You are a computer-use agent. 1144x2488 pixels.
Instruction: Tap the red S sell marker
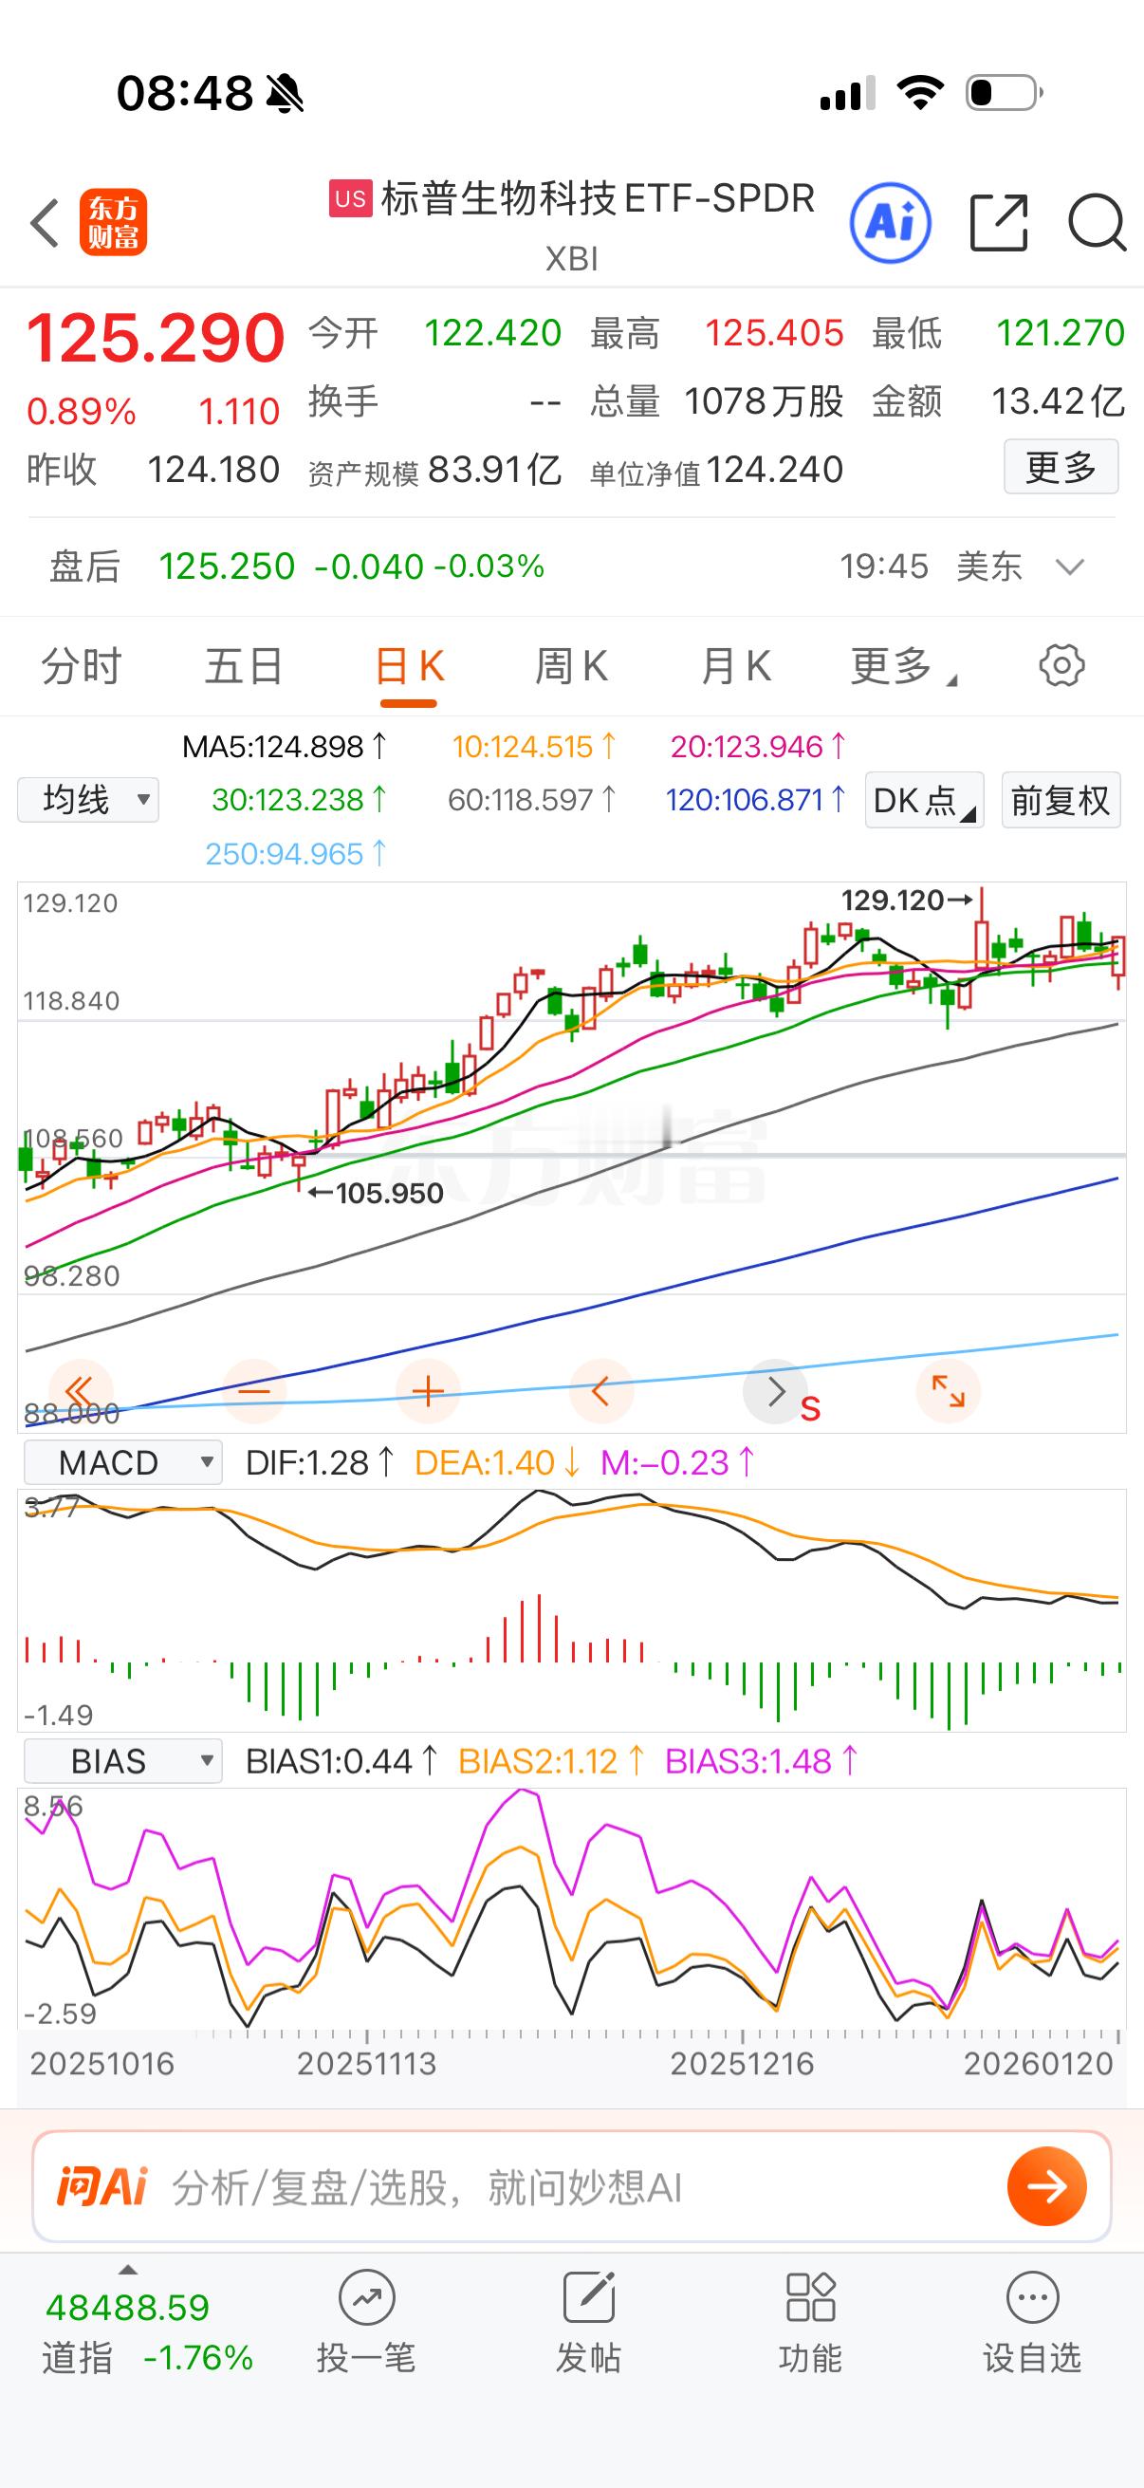pyautogui.click(x=810, y=1409)
